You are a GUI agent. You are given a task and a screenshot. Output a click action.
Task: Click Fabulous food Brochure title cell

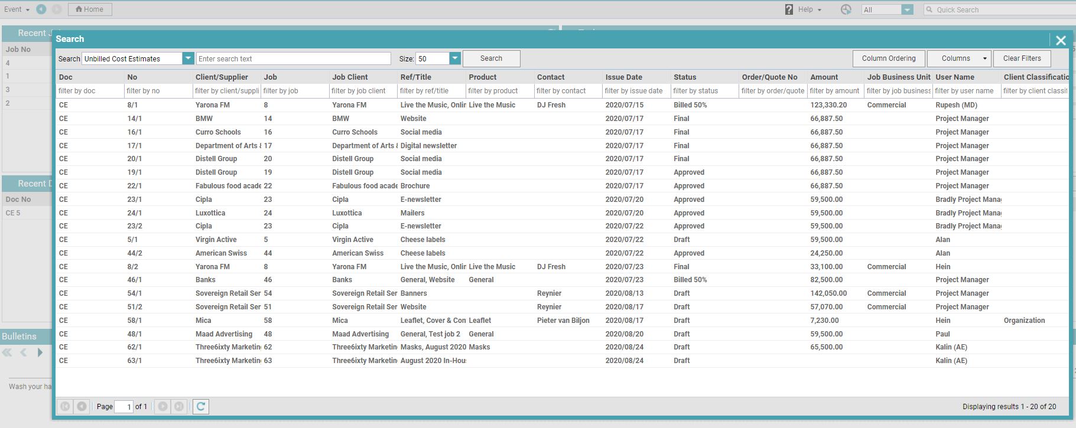pos(415,186)
